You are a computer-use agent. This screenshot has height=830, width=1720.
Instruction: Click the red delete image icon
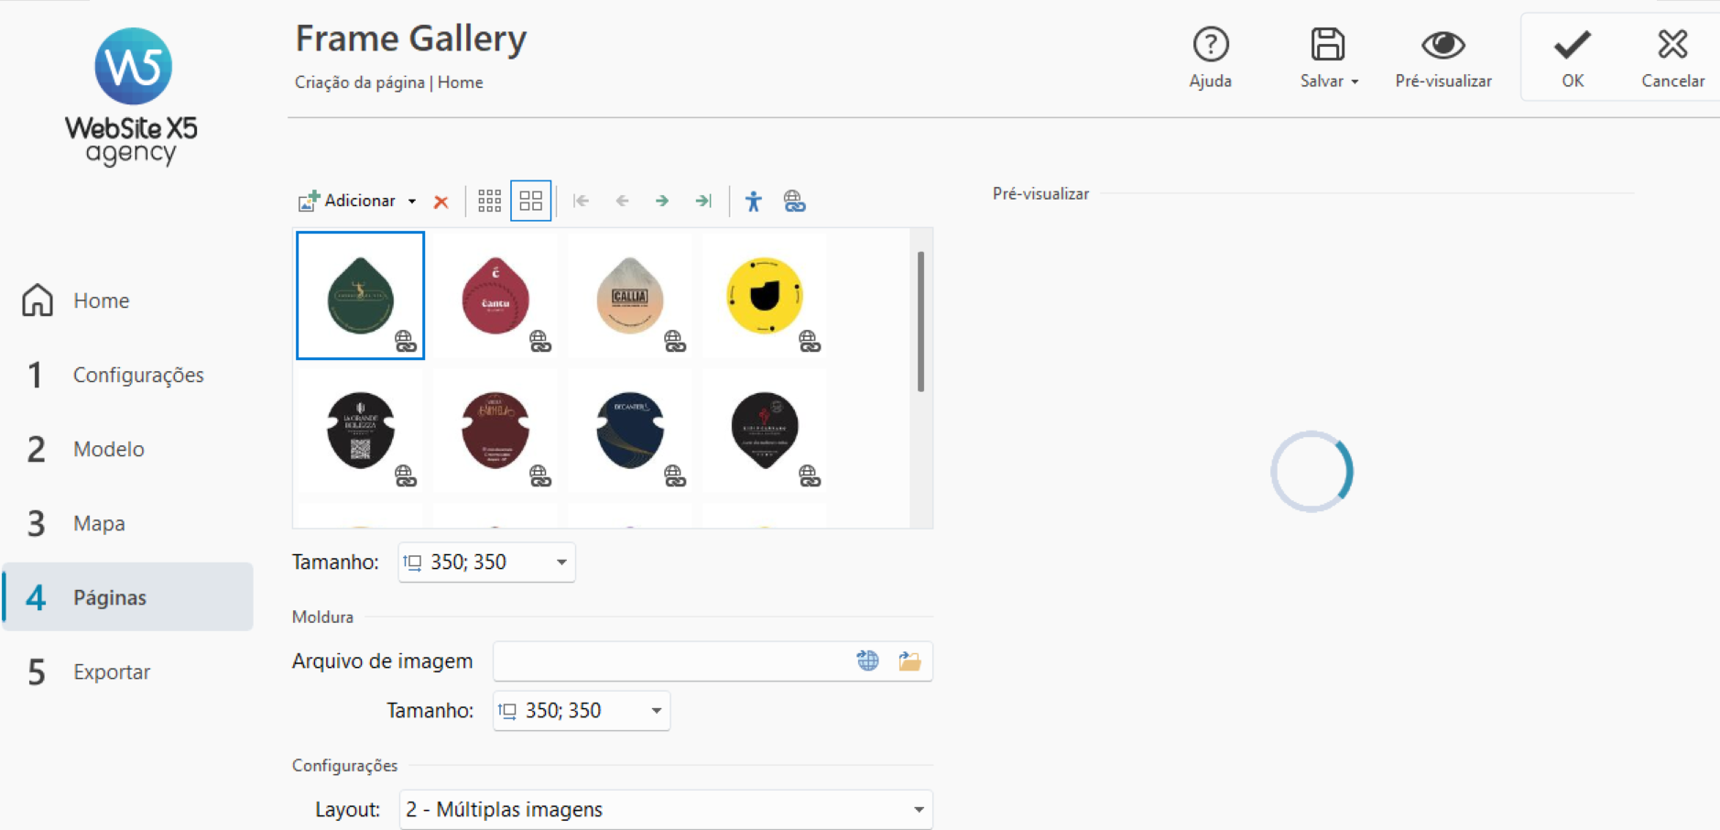441,202
